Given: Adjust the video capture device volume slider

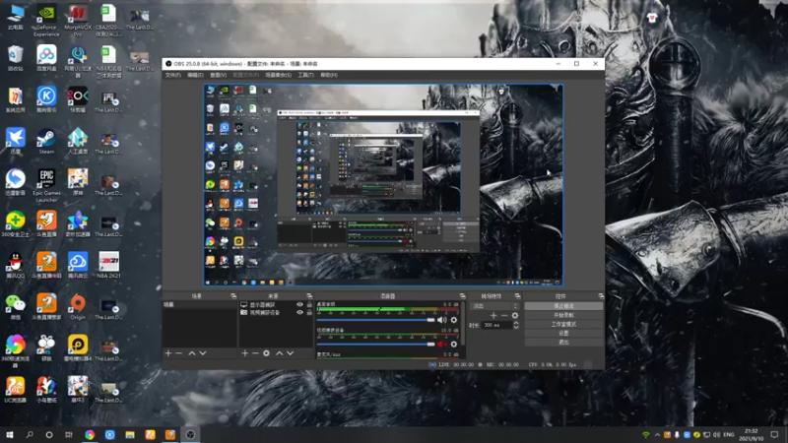Looking at the screenshot, I should pos(376,344).
